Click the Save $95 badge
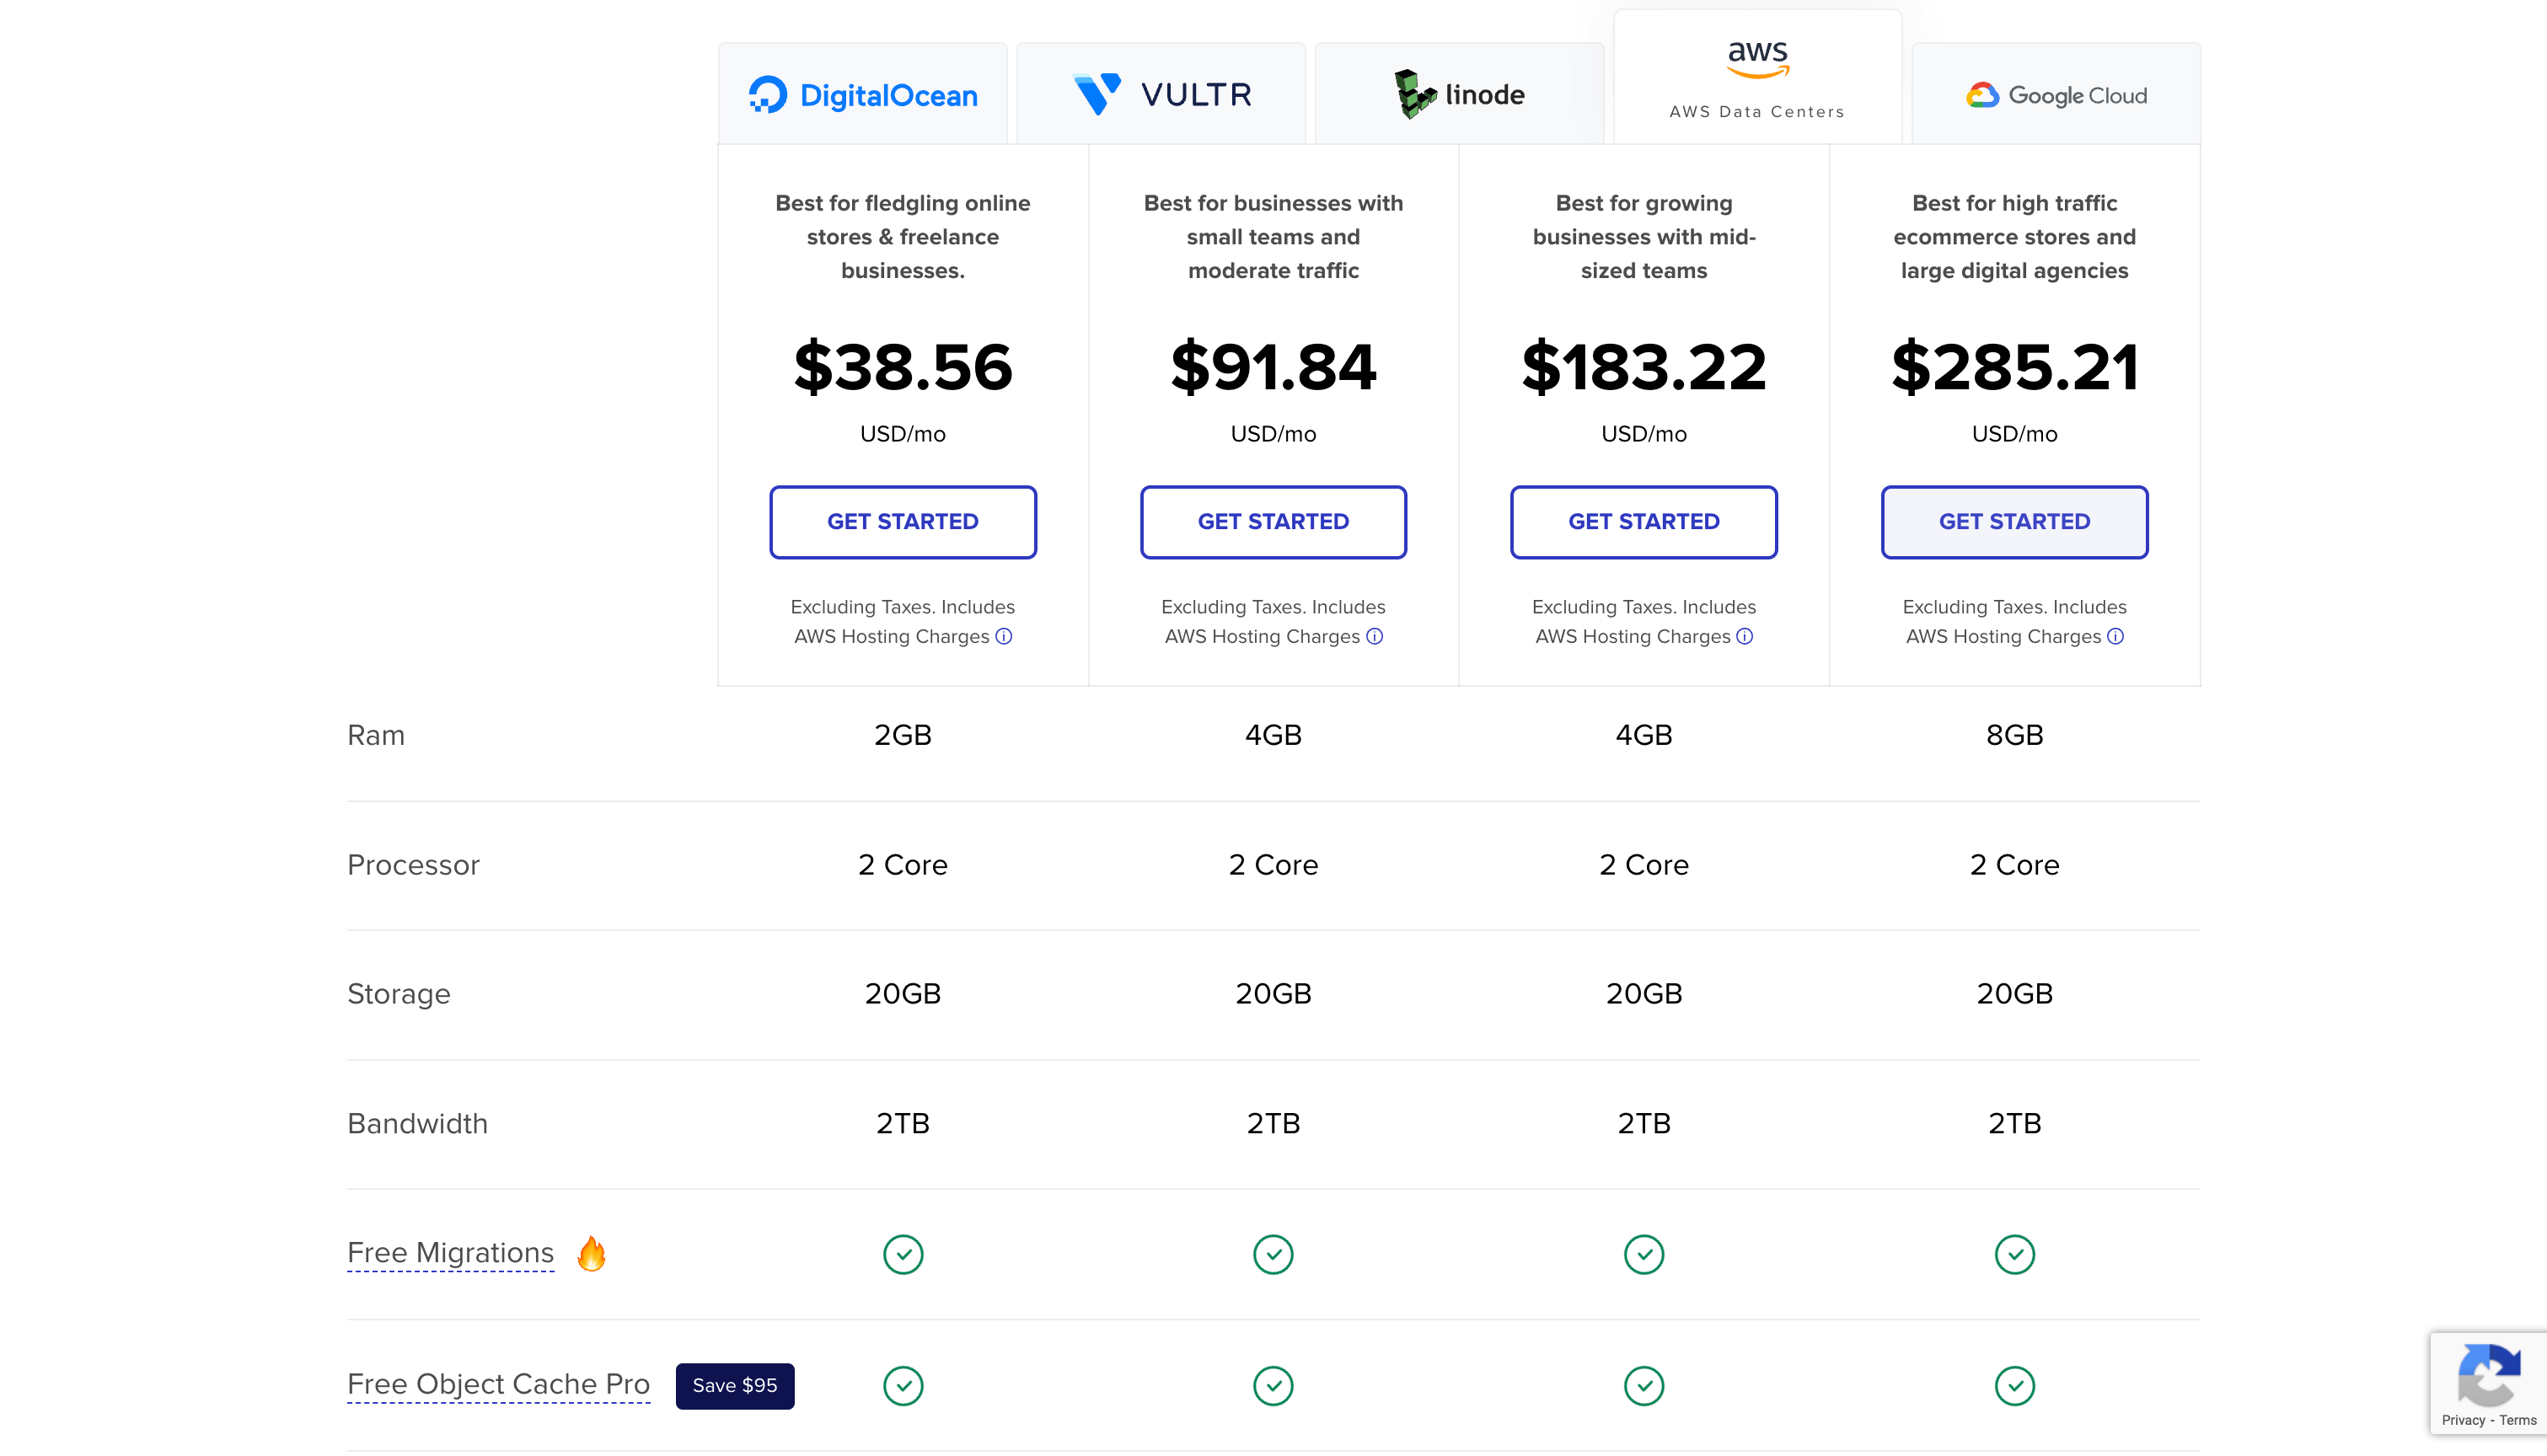 (735, 1385)
